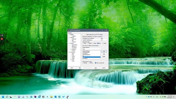Click the PuTTY title bar icon

pyautogui.click(x=69, y=30)
